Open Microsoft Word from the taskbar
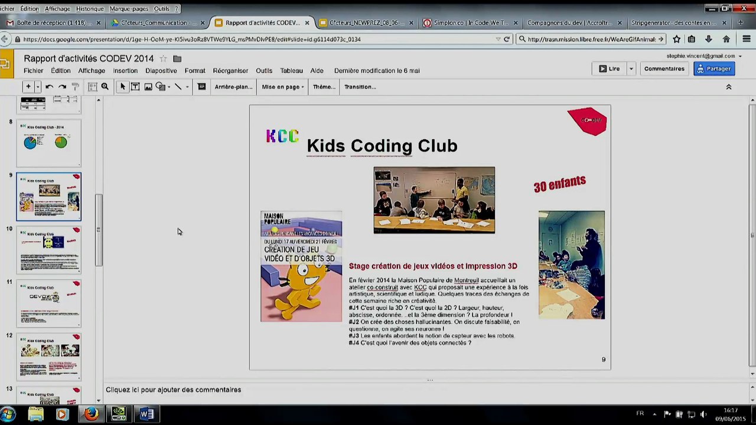Screen dimensions: 756x425 click(146, 414)
